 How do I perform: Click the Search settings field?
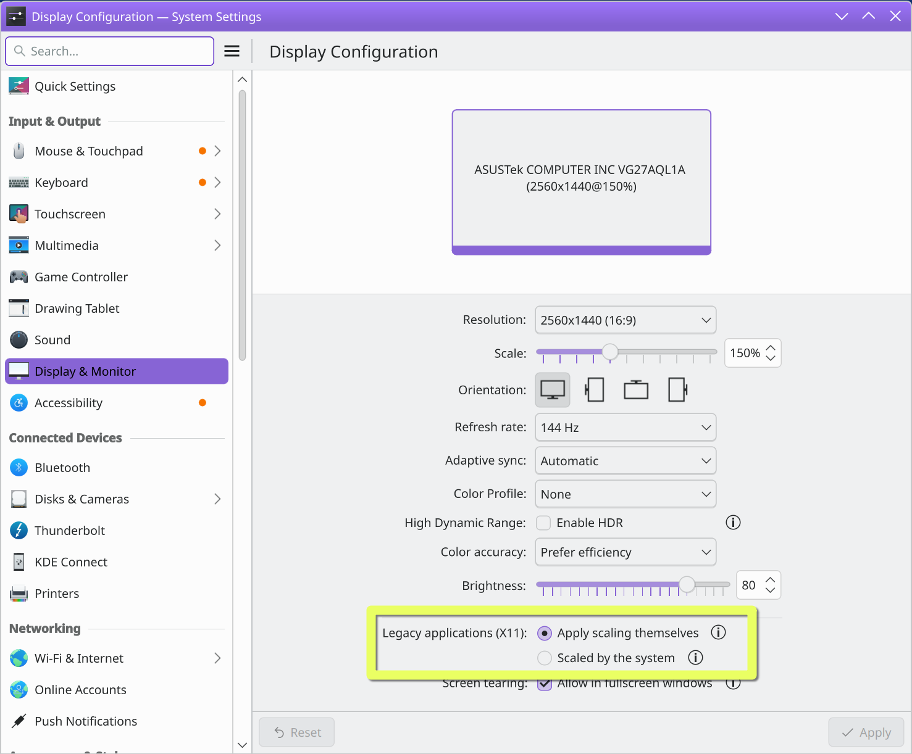110,51
